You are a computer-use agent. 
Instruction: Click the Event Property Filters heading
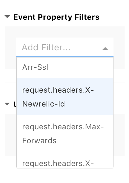click(56, 17)
